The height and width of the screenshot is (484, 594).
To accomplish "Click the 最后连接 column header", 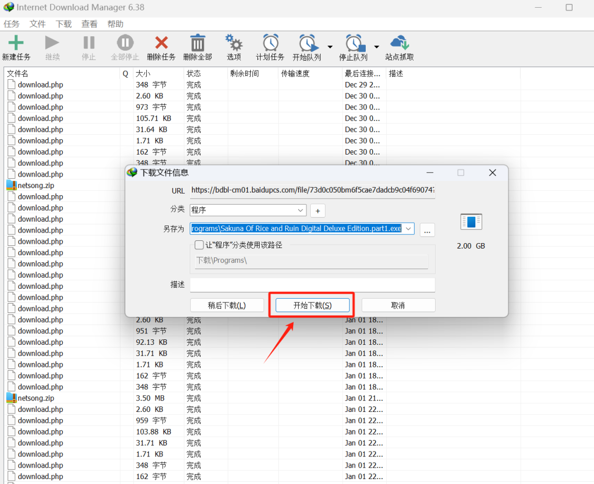I will tap(364, 74).
